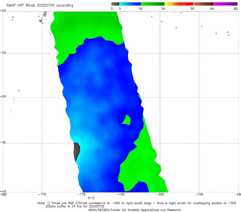Click the gray segment of the wind color bar

point(115,4)
